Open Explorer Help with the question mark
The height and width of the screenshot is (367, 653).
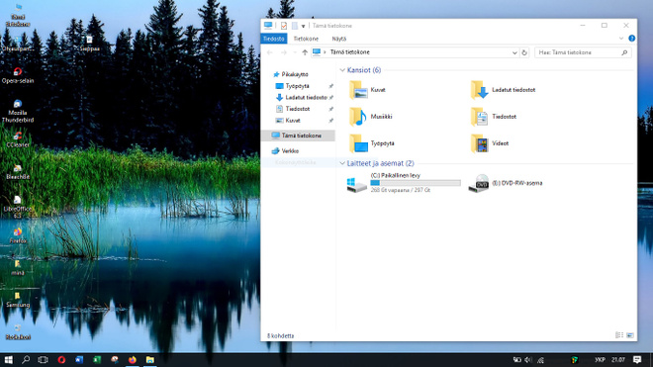point(632,39)
